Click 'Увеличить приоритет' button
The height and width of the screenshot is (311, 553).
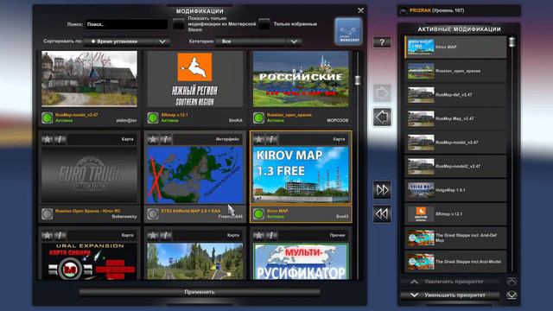(450, 282)
